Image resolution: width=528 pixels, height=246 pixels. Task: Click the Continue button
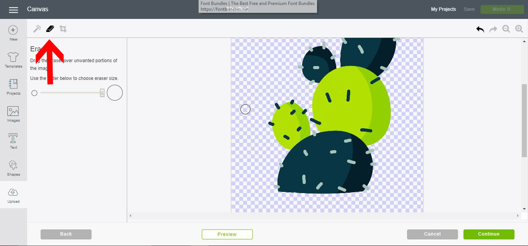(x=489, y=234)
